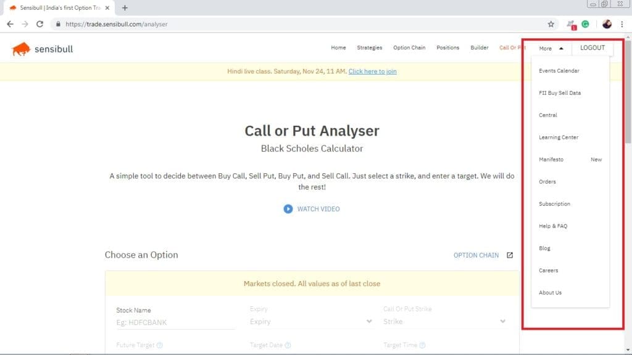632x355 pixels.
Task: Open FII Buy Sell Data menu item
Action: (x=559, y=93)
